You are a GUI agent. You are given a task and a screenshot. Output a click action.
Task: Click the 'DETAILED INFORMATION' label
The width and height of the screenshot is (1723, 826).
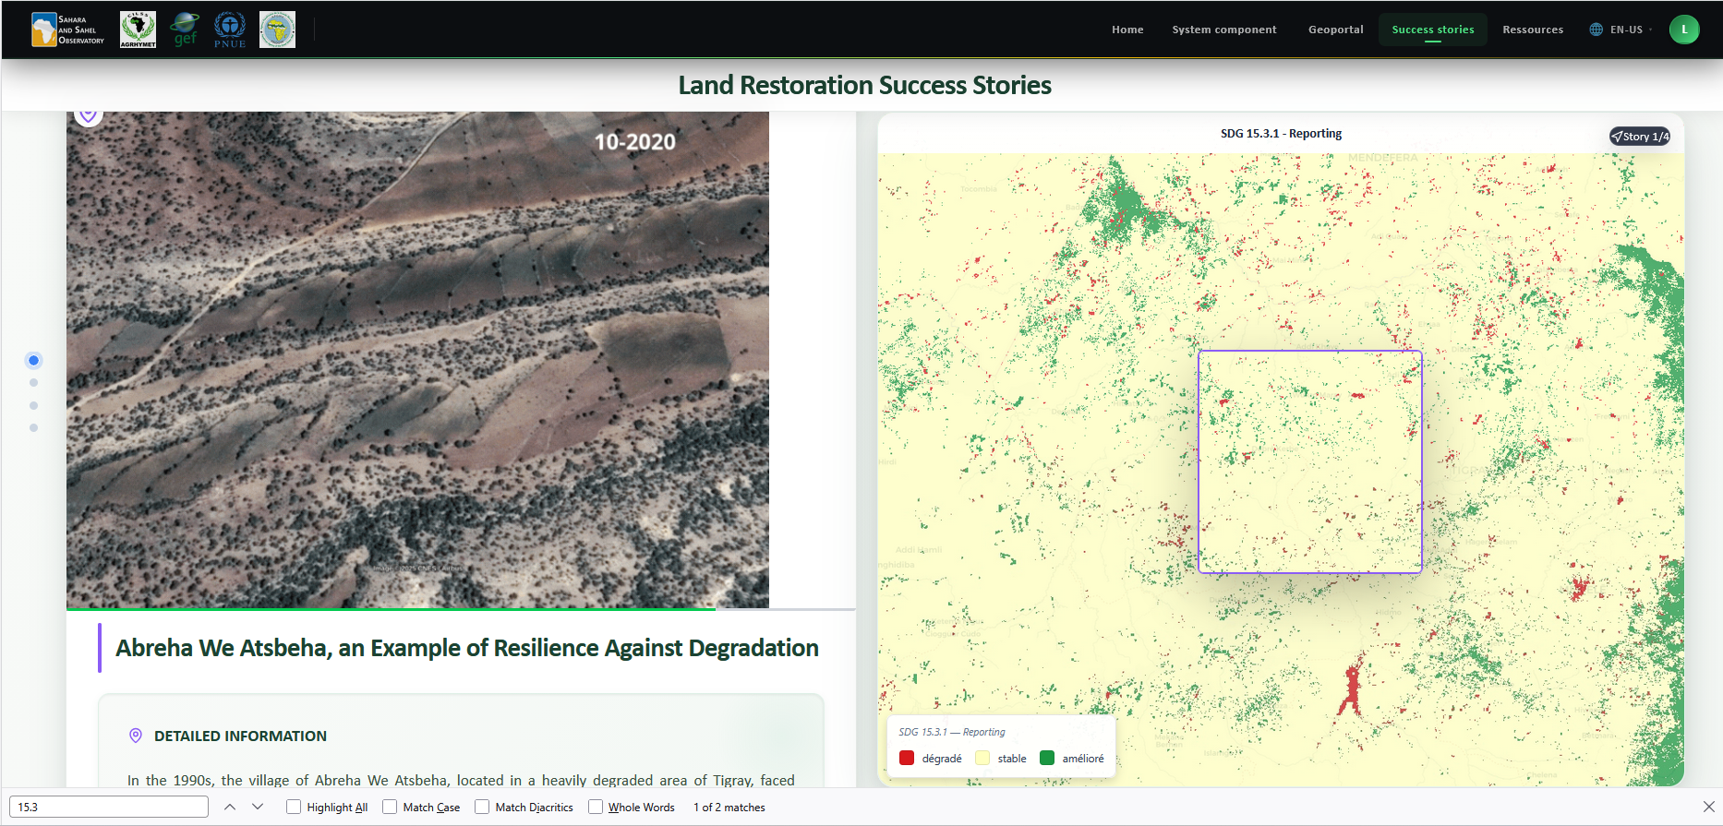(240, 736)
